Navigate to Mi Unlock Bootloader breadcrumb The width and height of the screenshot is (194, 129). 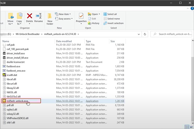click(x=28, y=34)
